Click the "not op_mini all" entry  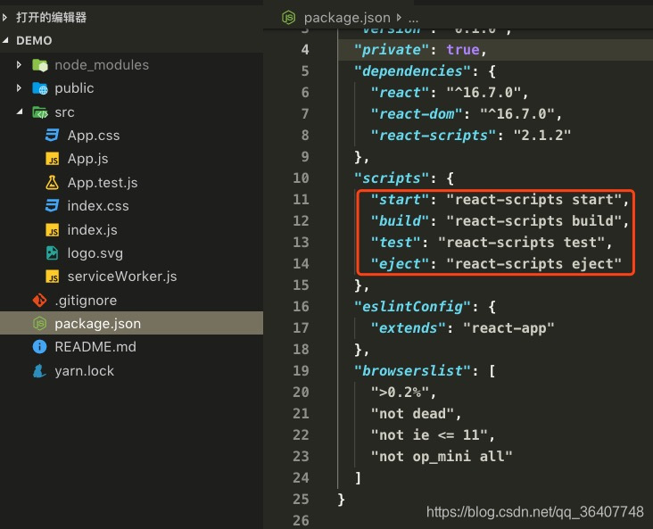click(441, 457)
